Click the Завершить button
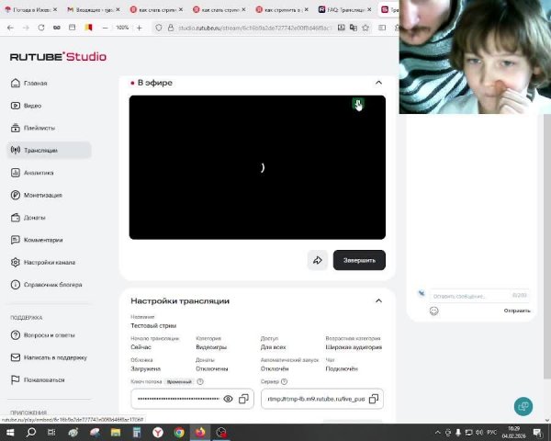Viewport: 551px width, 441px height. coord(359,260)
